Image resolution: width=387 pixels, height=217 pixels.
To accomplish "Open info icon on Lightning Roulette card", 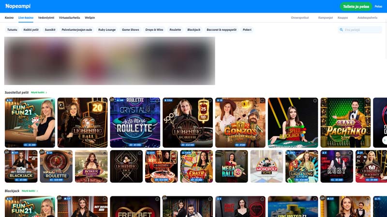I will pyautogui.click(x=210, y=101).
